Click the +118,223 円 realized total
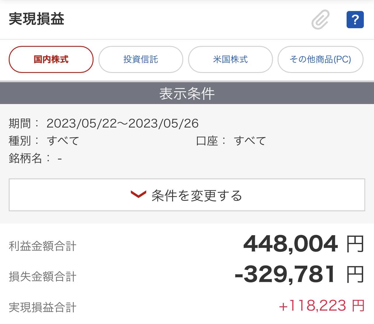Image resolution: width=374 pixels, height=324 pixels. tap(322, 306)
